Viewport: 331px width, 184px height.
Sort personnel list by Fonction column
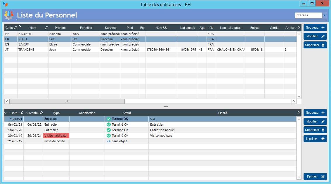(x=86, y=28)
